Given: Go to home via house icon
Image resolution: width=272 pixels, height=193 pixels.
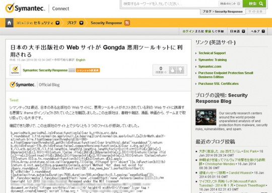Looking at the screenshot, I should 10,23.
